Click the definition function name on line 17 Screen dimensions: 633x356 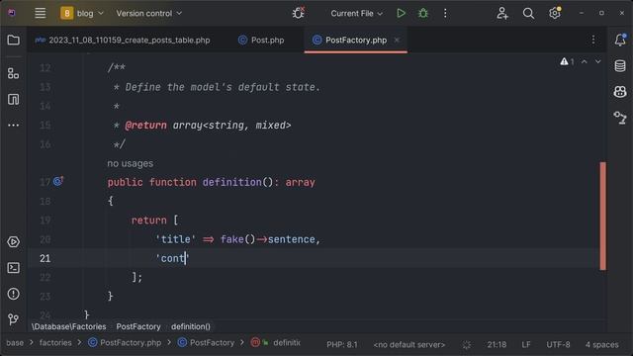coord(232,182)
